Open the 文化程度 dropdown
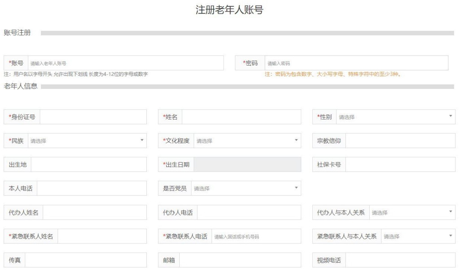The height and width of the screenshot is (273, 460). coord(247,141)
